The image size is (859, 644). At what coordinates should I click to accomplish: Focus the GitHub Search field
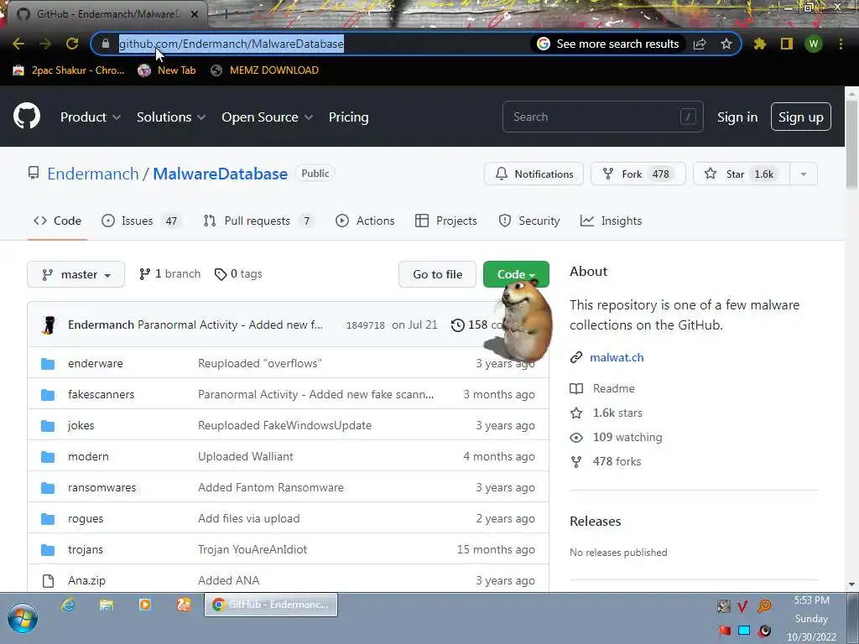pyautogui.click(x=602, y=117)
